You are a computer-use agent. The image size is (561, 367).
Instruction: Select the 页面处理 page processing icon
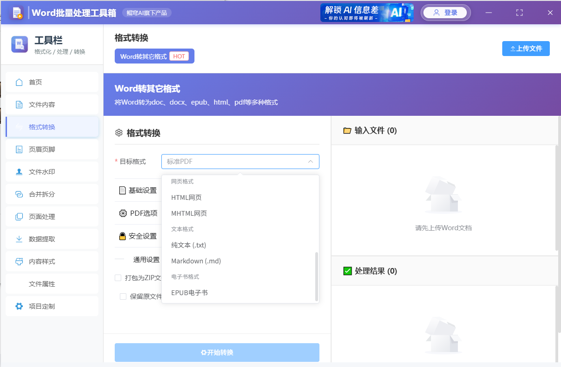(x=19, y=216)
